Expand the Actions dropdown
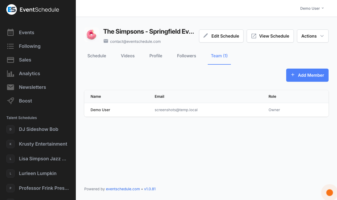 point(313,36)
